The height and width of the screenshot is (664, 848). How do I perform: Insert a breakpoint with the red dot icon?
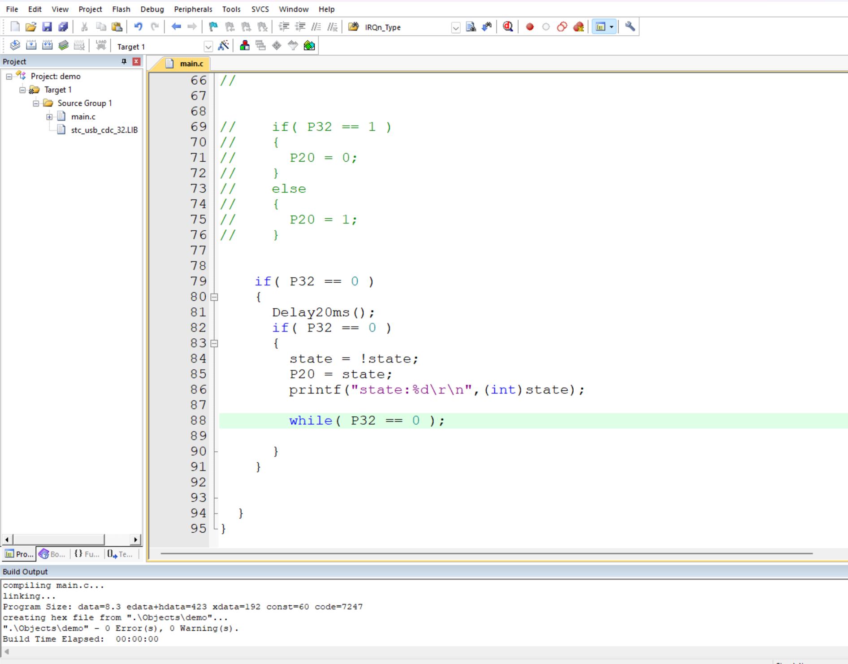pos(529,27)
